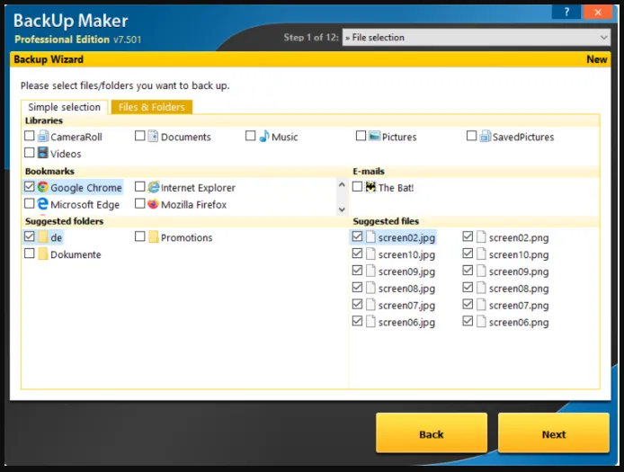The width and height of the screenshot is (624, 472).
Task: Click the screen09.png file icon
Action: click(x=482, y=271)
